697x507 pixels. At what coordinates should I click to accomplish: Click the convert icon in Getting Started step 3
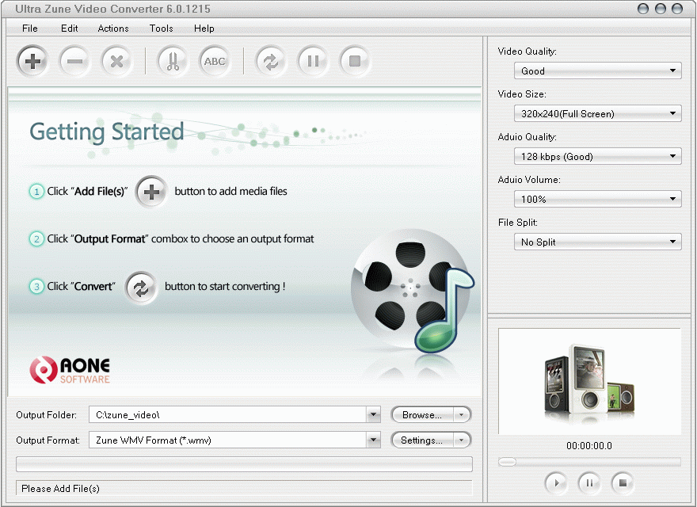[141, 288]
